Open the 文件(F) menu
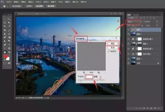165x112 pixels. tap(9, 2)
